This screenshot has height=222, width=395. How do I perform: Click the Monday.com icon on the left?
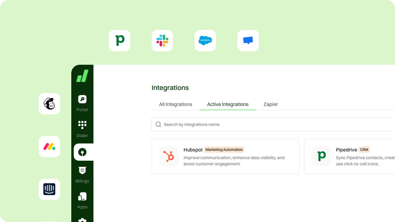coord(49,147)
